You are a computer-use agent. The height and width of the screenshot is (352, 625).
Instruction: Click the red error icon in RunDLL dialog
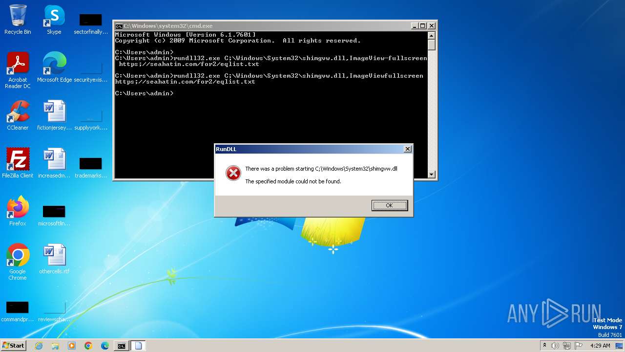pos(233,173)
